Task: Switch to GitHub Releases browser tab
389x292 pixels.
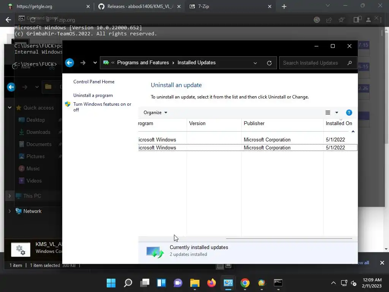Action: point(139,6)
